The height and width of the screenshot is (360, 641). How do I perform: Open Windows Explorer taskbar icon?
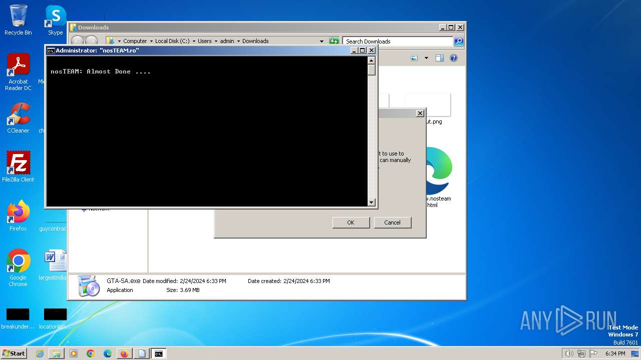tap(57, 353)
